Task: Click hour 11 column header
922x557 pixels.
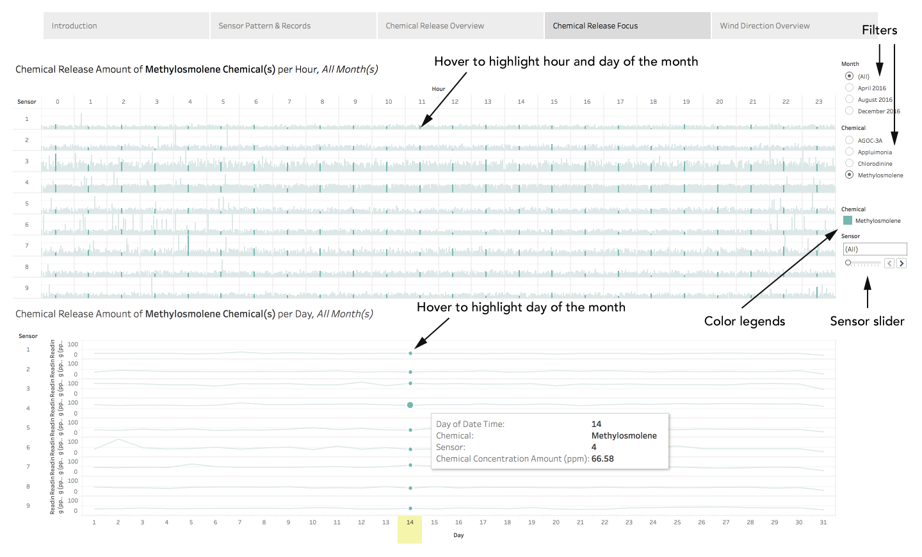Action: pyautogui.click(x=421, y=102)
